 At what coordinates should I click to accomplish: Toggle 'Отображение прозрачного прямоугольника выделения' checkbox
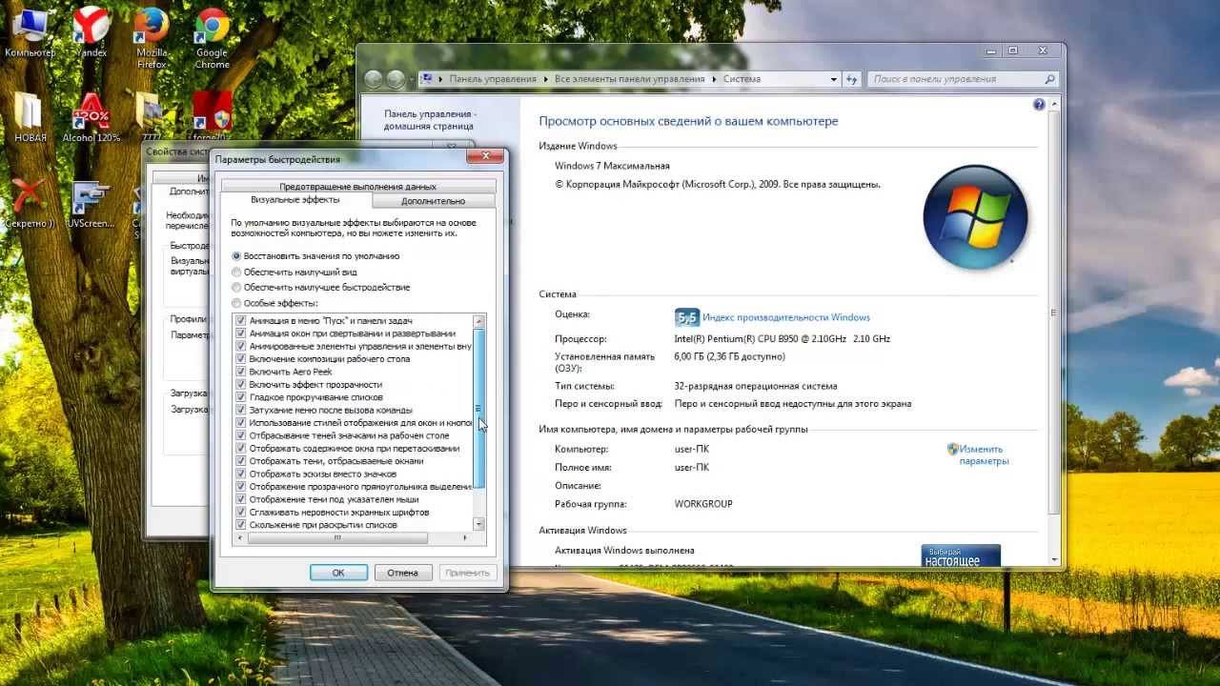point(241,486)
